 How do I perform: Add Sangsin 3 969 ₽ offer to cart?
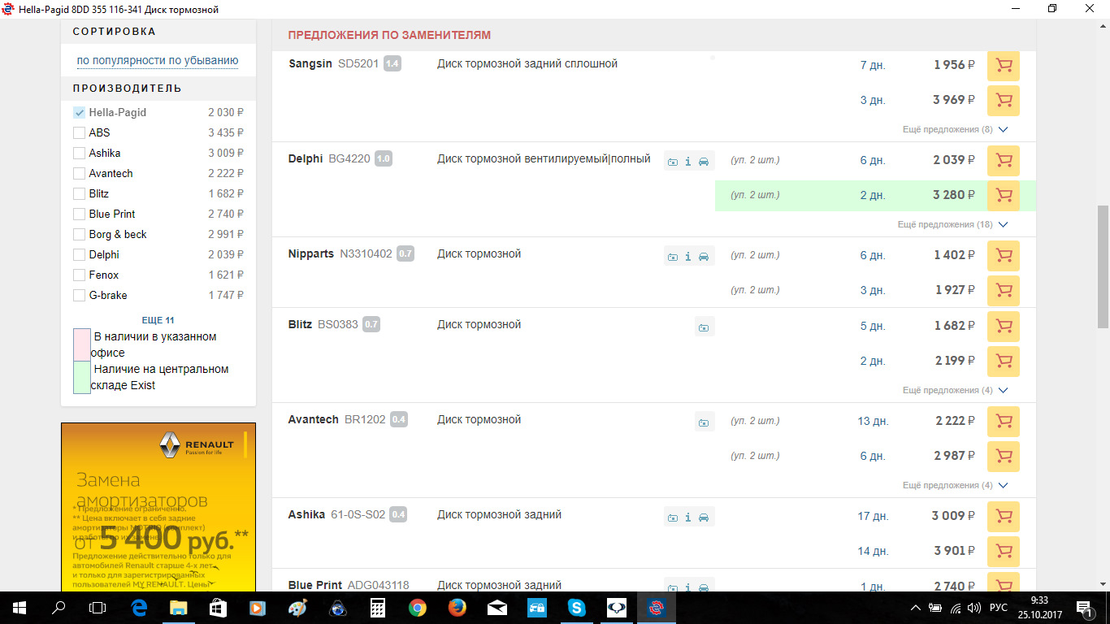tap(1004, 101)
